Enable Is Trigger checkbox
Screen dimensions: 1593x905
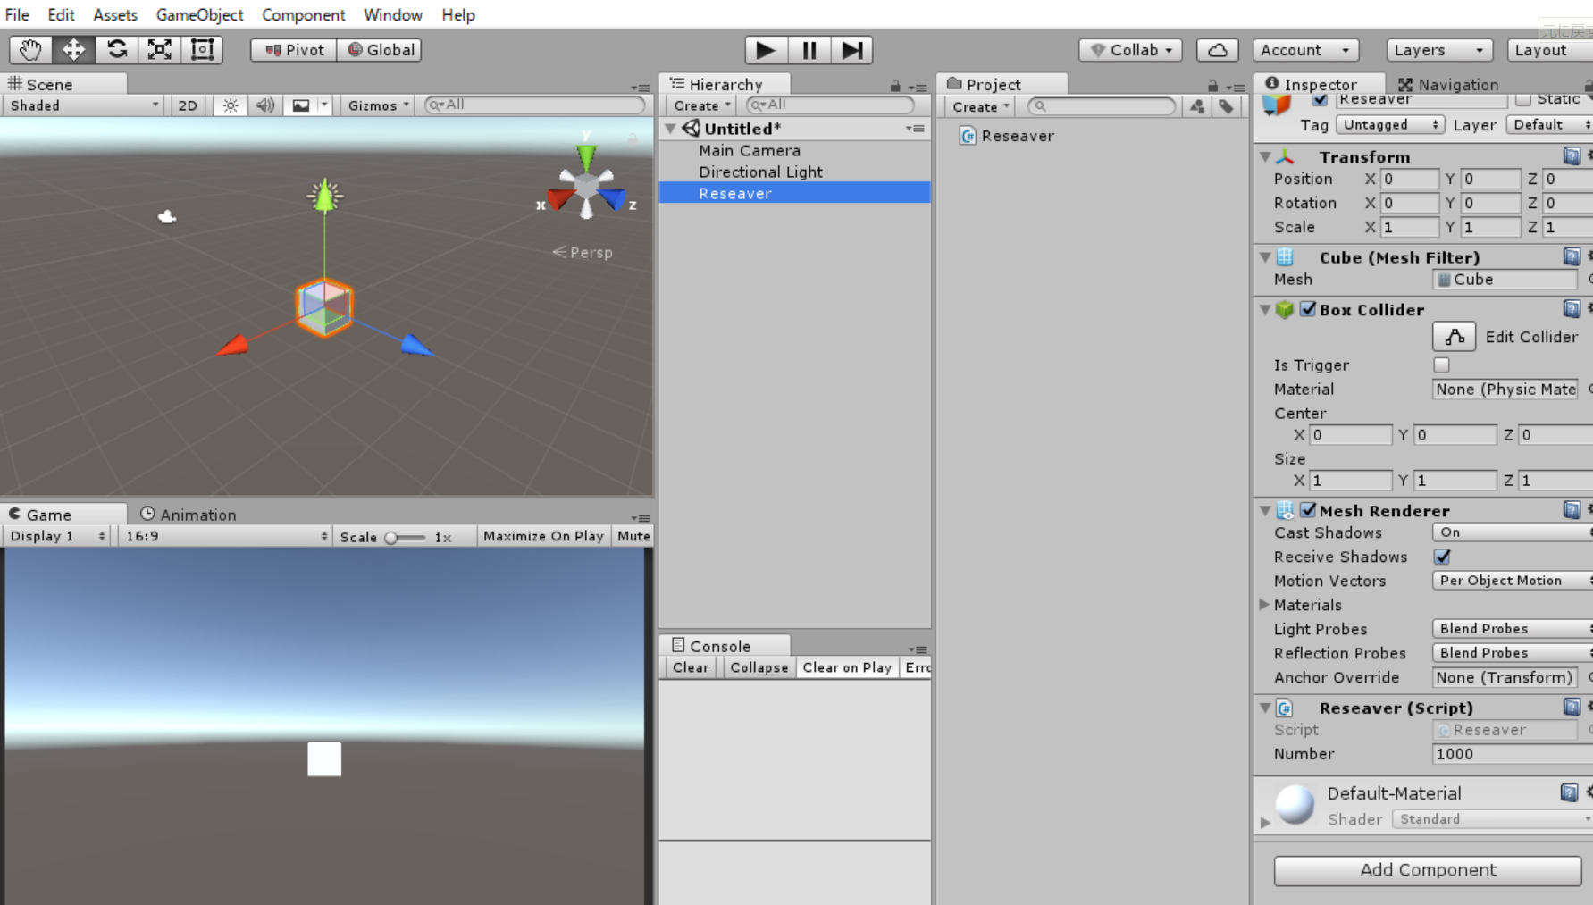[x=1441, y=365]
